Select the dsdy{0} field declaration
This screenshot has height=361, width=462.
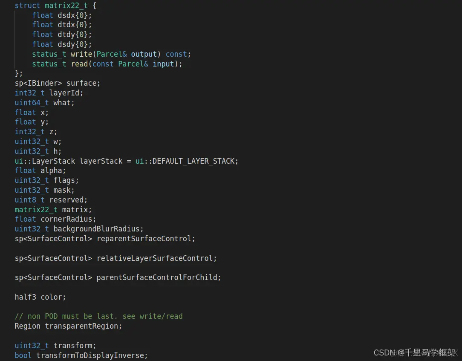[x=62, y=44]
